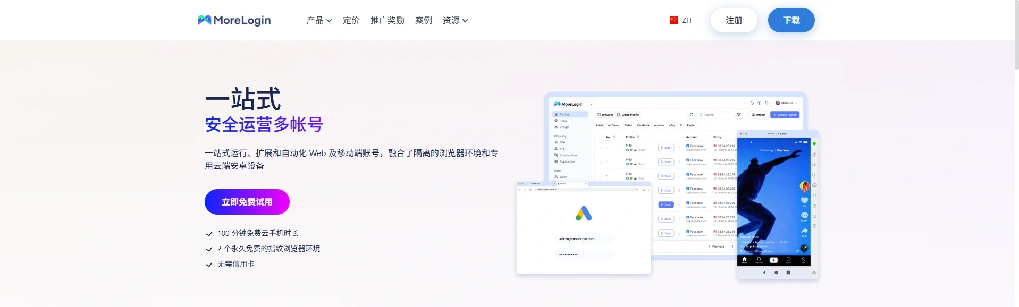Open the 案例 menu item
The image size is (1019, 307).
pyautogui.click(x=423, y=20)
